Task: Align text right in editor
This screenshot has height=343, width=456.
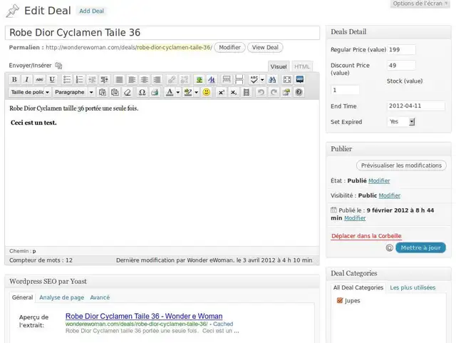Action: click(157, 79)
